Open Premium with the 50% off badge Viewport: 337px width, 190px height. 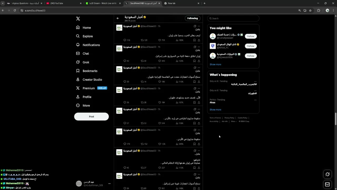pyautogui.click(x=91, y=88)
